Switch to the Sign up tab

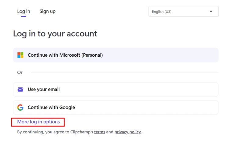pyautogui.click(x=48, y=11)
